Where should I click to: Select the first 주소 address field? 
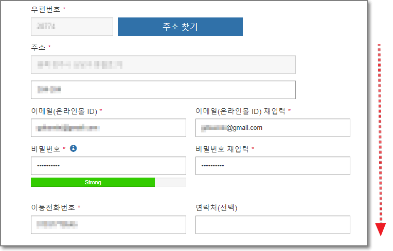click(x=163, y=65)
